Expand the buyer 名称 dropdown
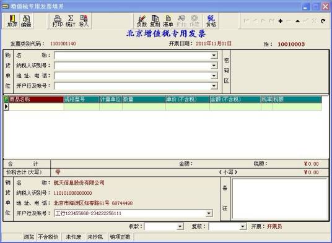332x243 pixels. pos(214,56)
